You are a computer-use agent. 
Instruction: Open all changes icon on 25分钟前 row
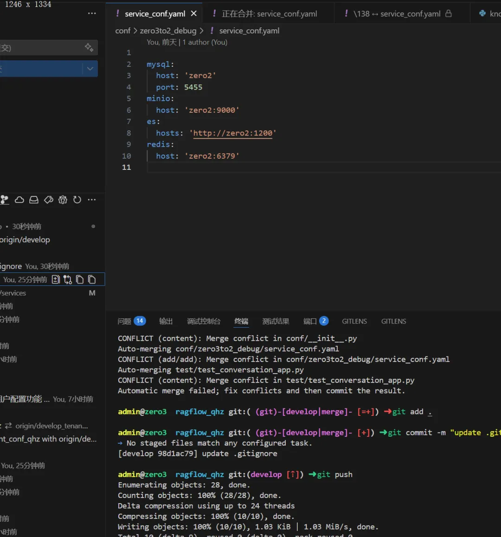pos(56,279)
